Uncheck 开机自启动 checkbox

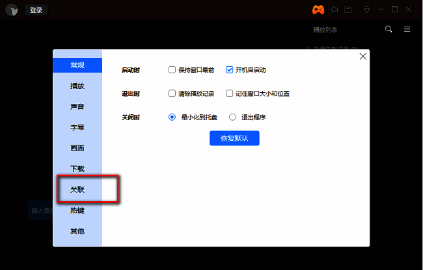(229, 70)
